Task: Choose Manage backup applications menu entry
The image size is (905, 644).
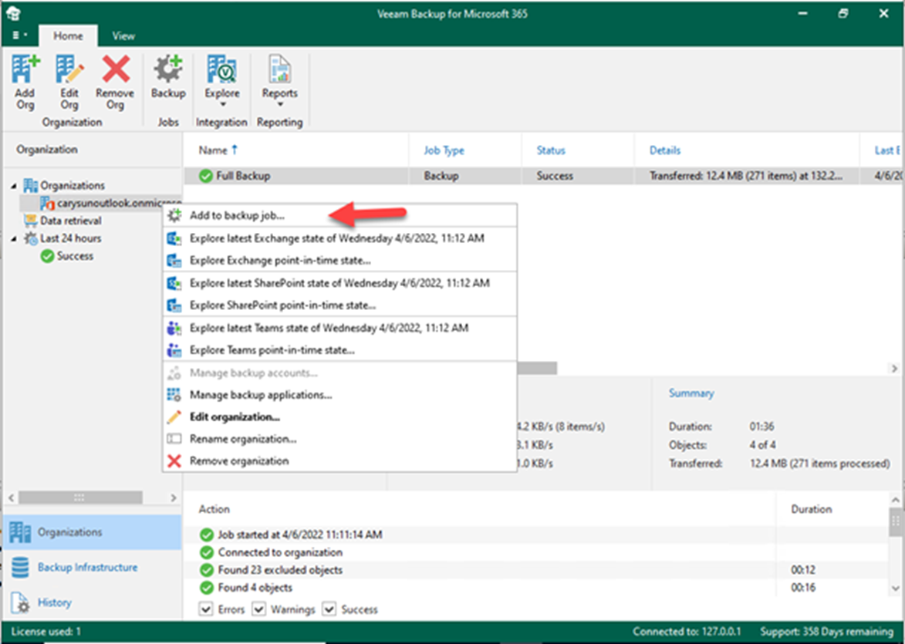Action: [339, 395]
